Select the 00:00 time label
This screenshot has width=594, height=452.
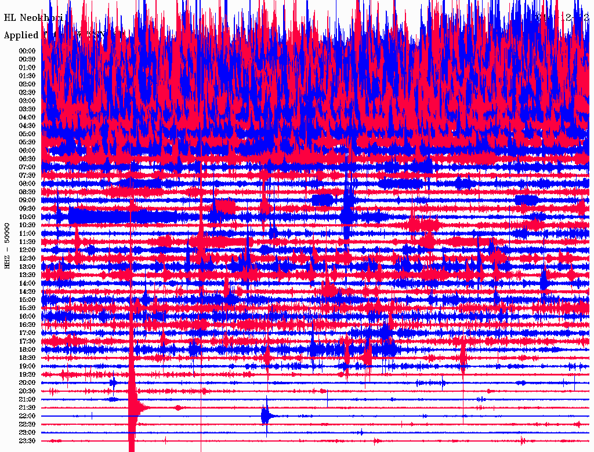[x=27, y=51]
